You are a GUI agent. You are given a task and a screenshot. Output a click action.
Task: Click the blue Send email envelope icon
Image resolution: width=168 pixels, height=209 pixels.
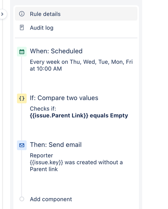22,145
